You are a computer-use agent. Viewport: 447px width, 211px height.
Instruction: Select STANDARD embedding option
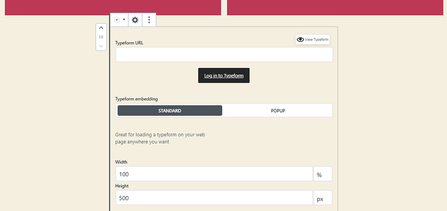(x=170, y=111)
